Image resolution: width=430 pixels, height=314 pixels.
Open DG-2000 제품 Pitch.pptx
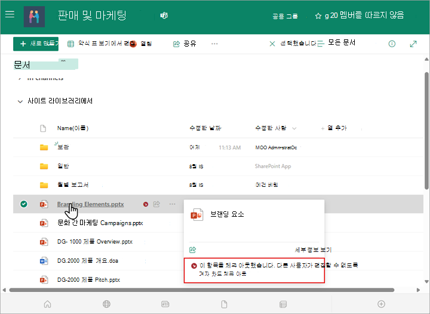pyautogui.click(x=88, y=280)
